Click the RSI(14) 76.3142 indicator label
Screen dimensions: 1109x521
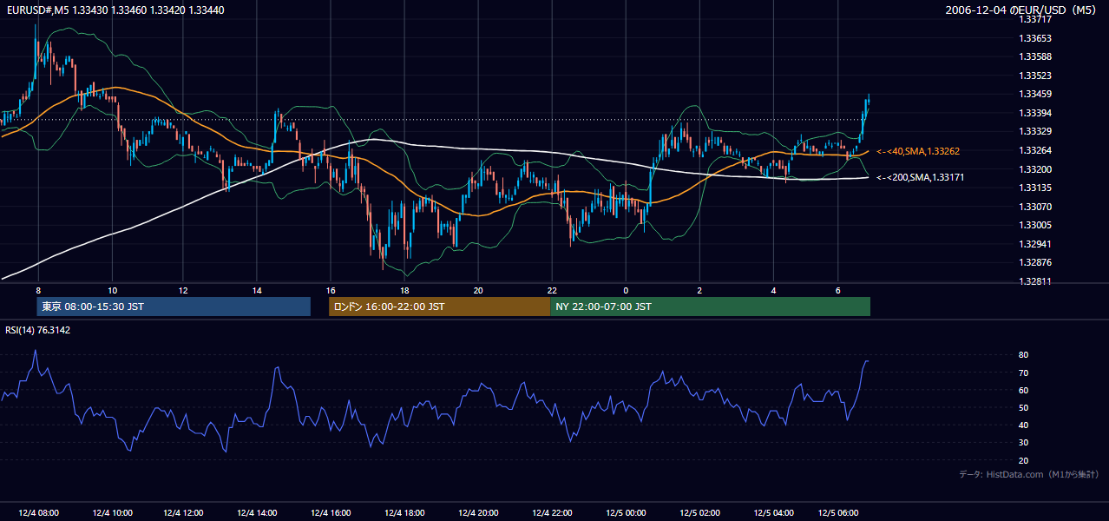[38, 330]
